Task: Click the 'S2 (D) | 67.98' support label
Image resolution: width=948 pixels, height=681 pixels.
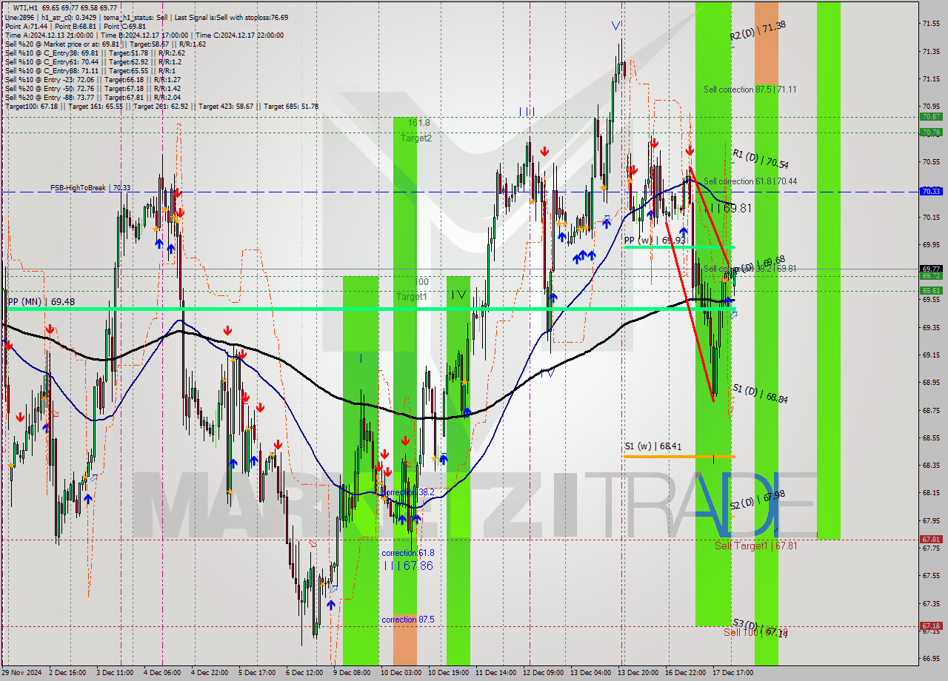Action: tap(757, 500)
